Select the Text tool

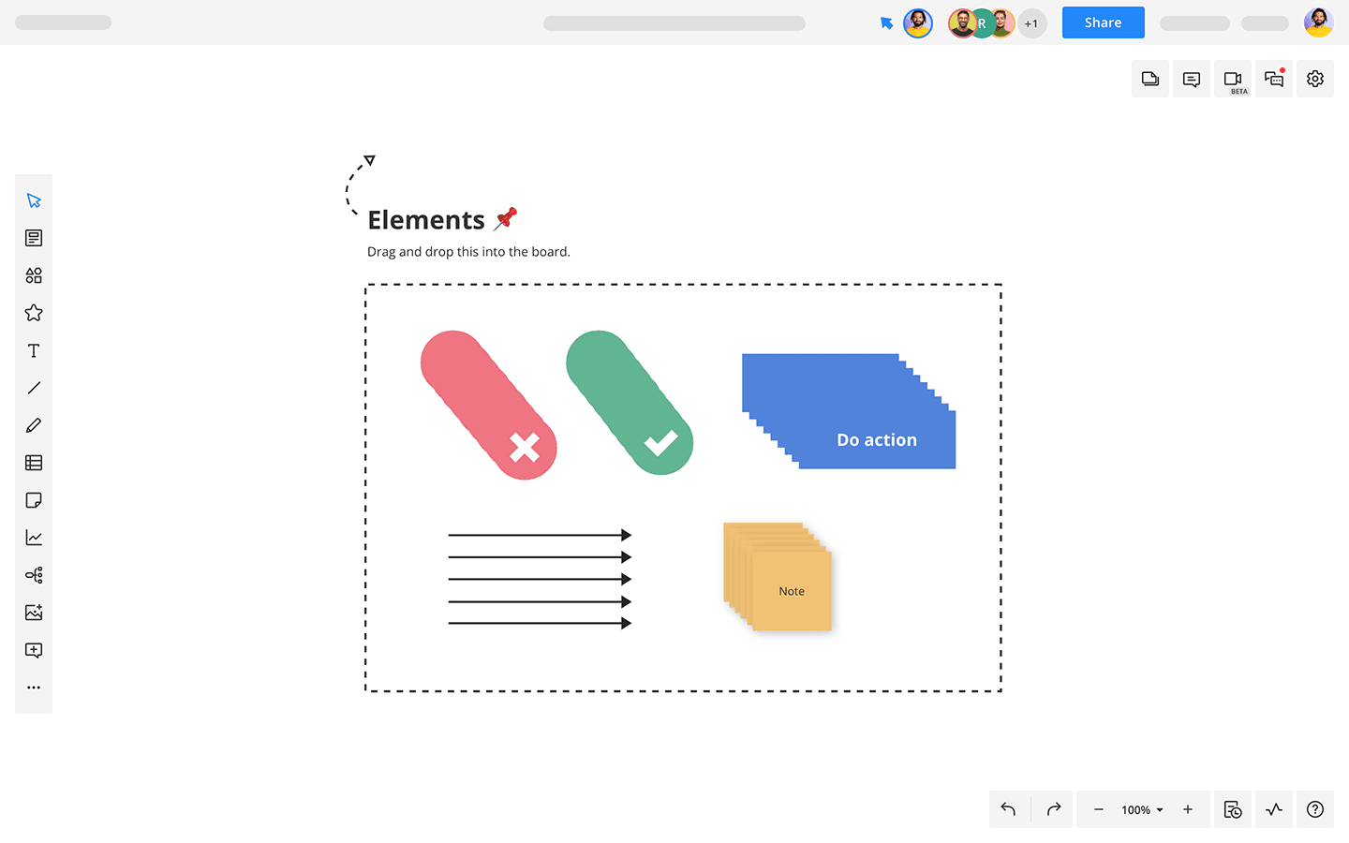coord(34,350)
